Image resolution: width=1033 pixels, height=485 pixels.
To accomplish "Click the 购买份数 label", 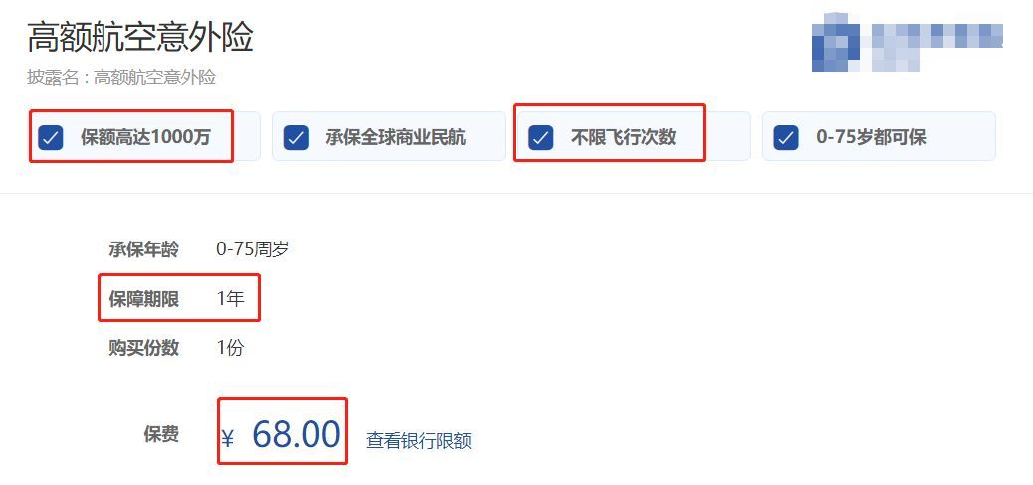I will [x=143, y=348].
